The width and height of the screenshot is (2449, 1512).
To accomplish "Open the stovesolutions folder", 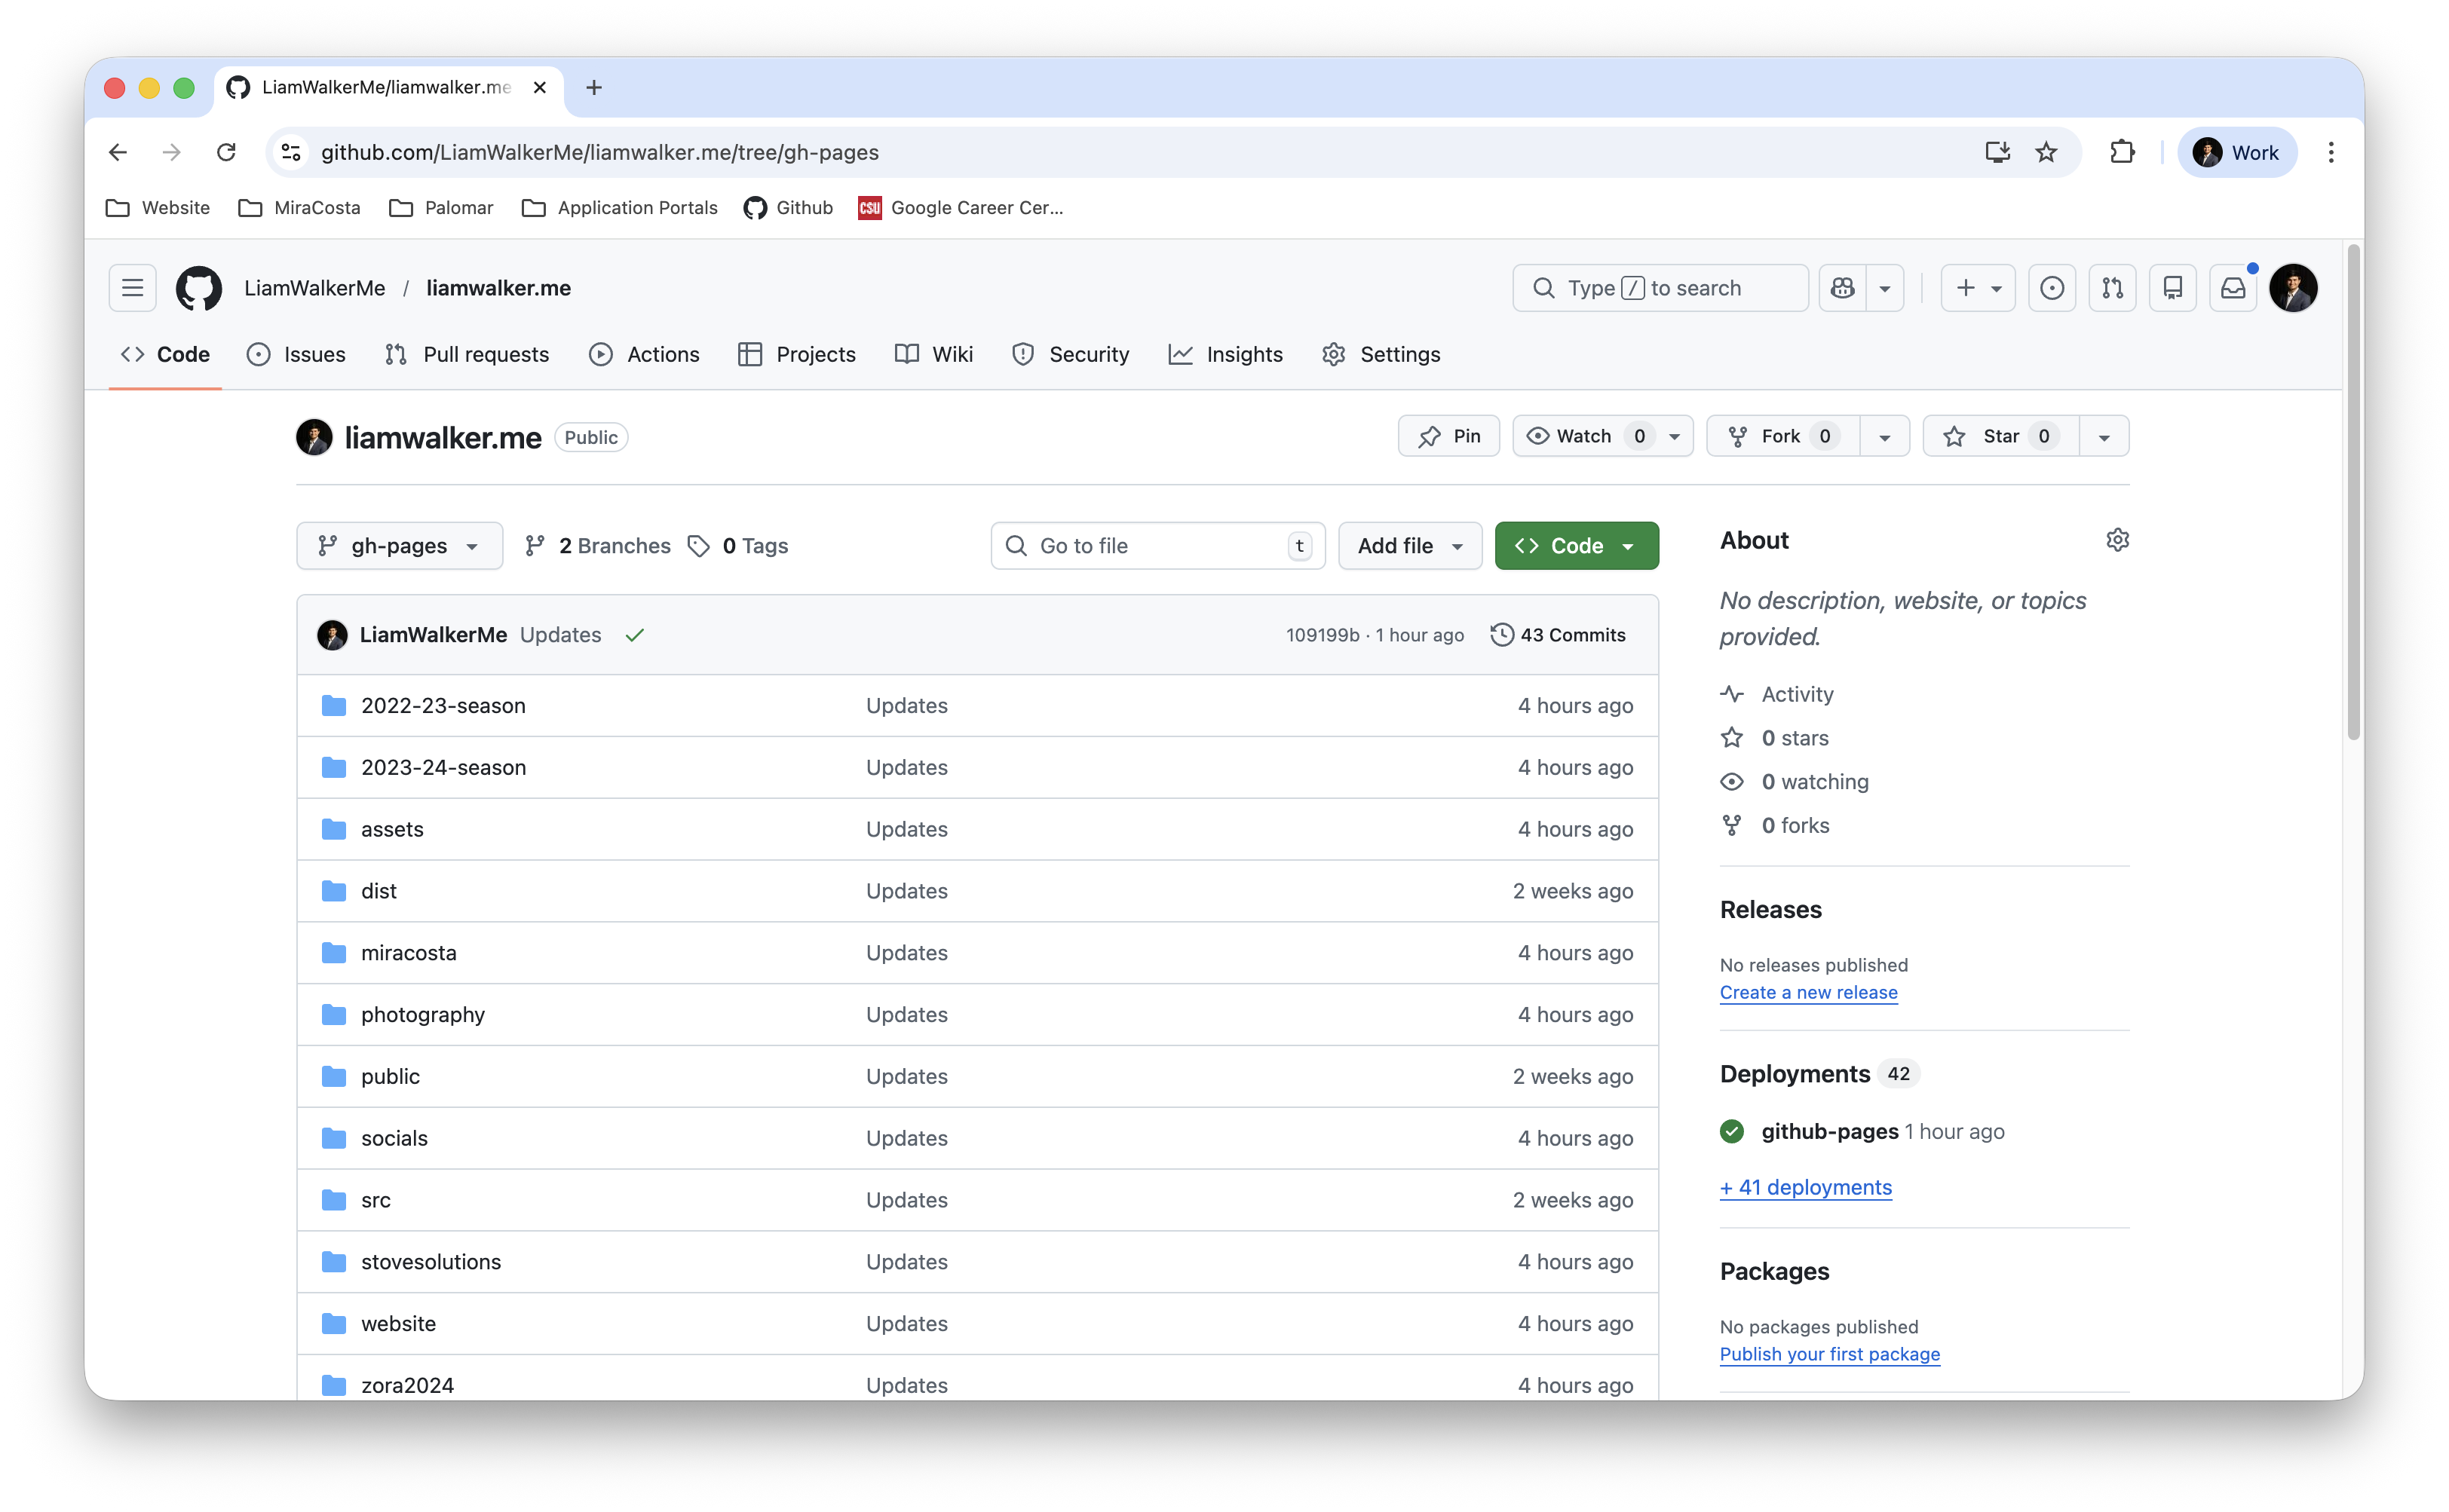I will pyautogui.click(x=431, y=1262).
